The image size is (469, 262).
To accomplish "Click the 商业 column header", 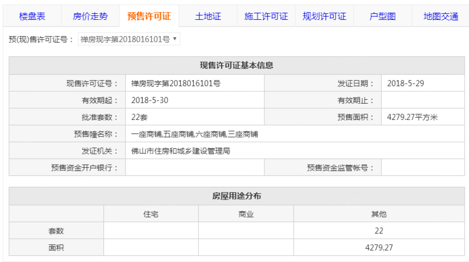I will point(246,214).
